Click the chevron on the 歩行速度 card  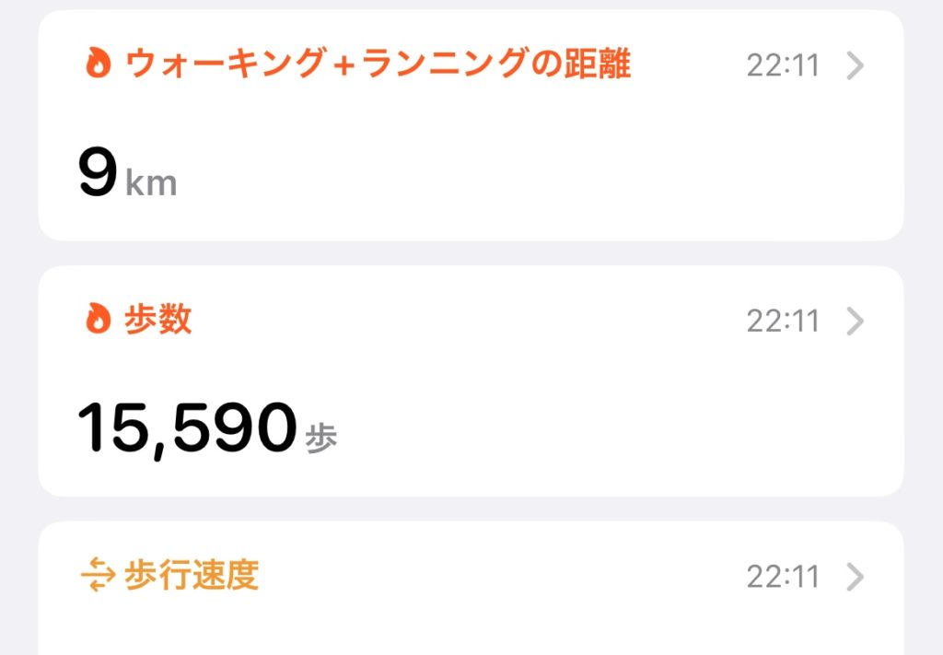(x=856, y=578)
